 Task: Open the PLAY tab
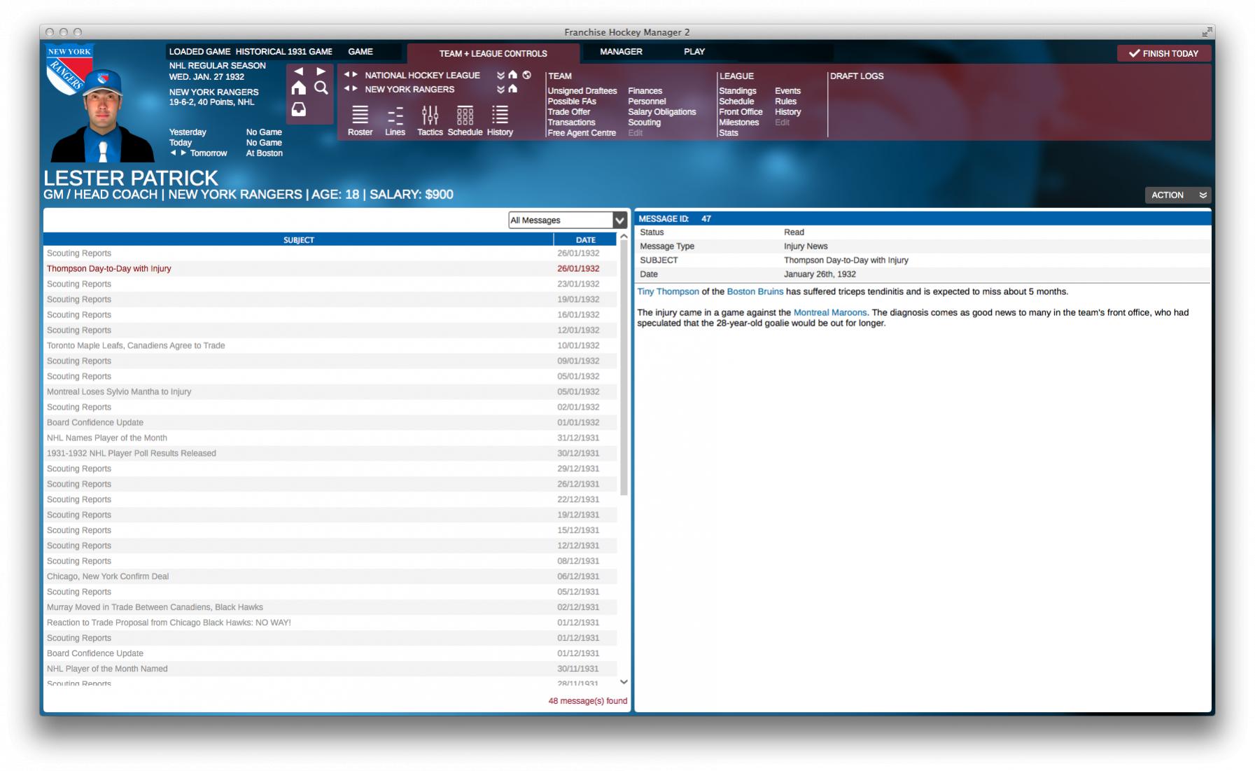tap(694, 52)
